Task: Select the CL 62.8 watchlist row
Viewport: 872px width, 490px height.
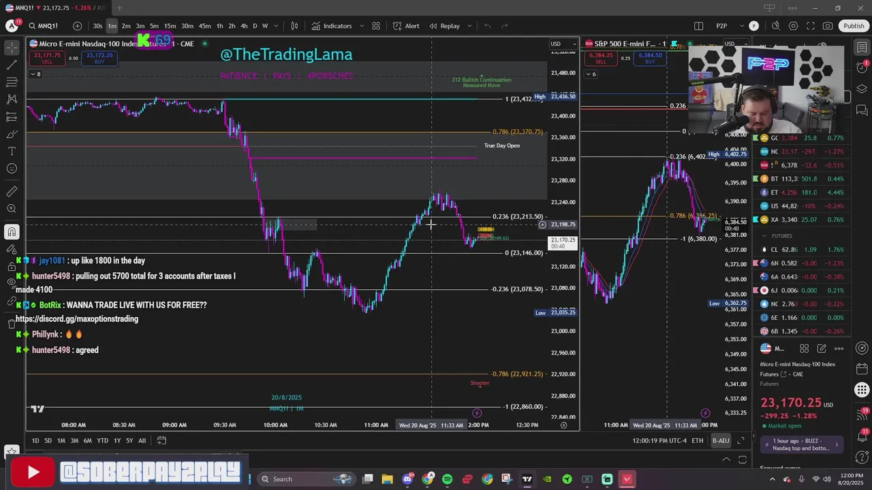Action: click(802, 250)
